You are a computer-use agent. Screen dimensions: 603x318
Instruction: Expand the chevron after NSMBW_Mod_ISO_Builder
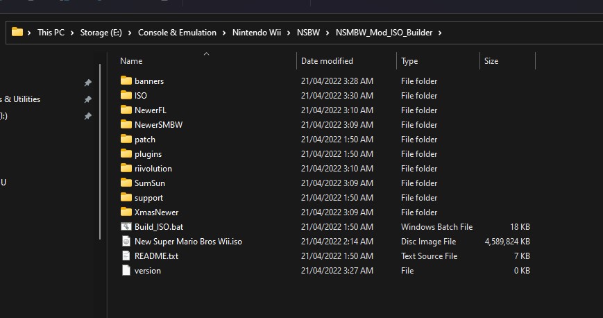(x=440, y=33)
